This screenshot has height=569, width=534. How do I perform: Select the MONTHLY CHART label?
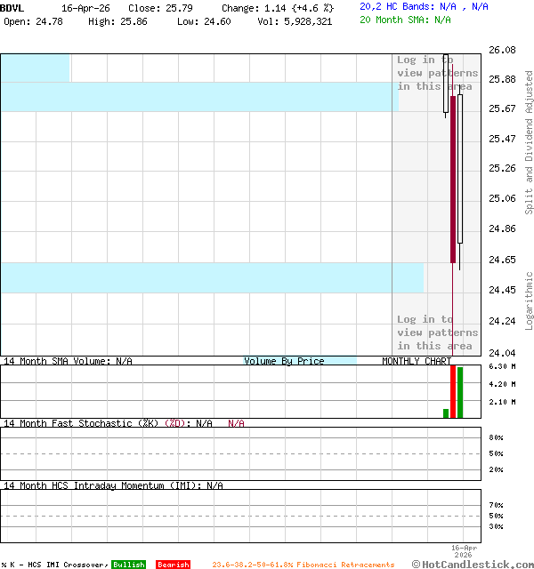pyautogui.click(x=417, y=361)
